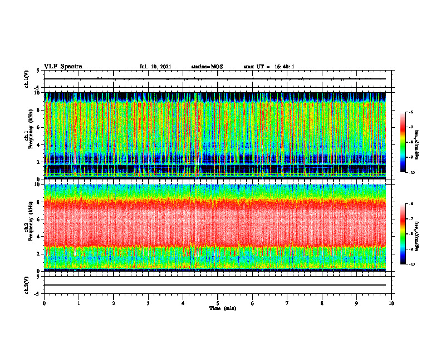Click the ch.1(V) axis "5" tick label
The image size is (441, 340).
point(39,71)
